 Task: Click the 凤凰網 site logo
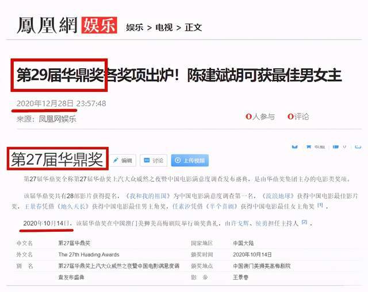(x=47, y=25)
